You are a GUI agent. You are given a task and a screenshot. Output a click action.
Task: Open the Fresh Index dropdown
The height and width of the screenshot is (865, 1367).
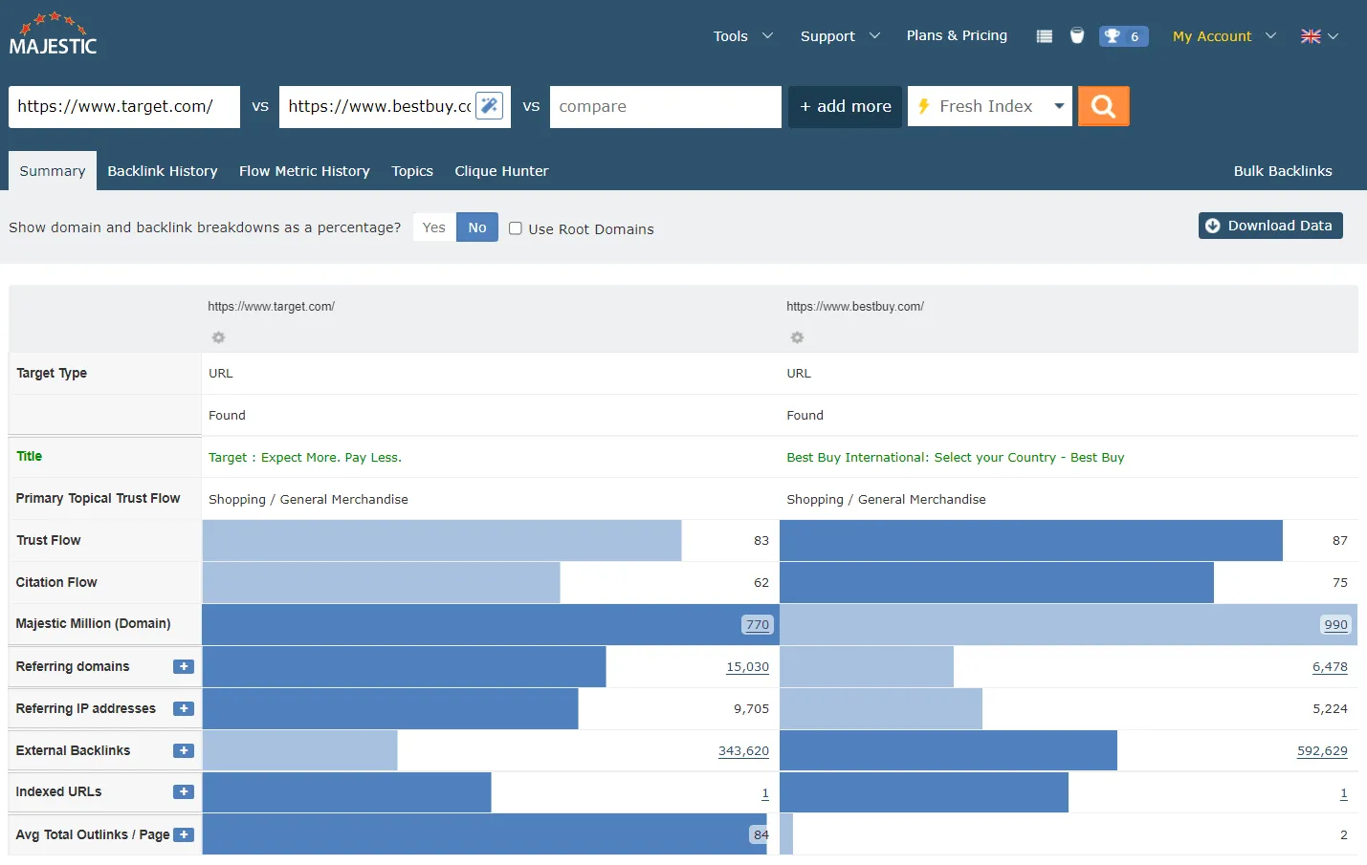[989, 106]
